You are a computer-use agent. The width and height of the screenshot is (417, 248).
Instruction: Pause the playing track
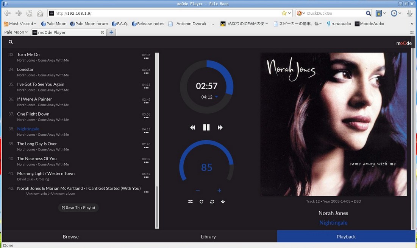pos(206,127)
